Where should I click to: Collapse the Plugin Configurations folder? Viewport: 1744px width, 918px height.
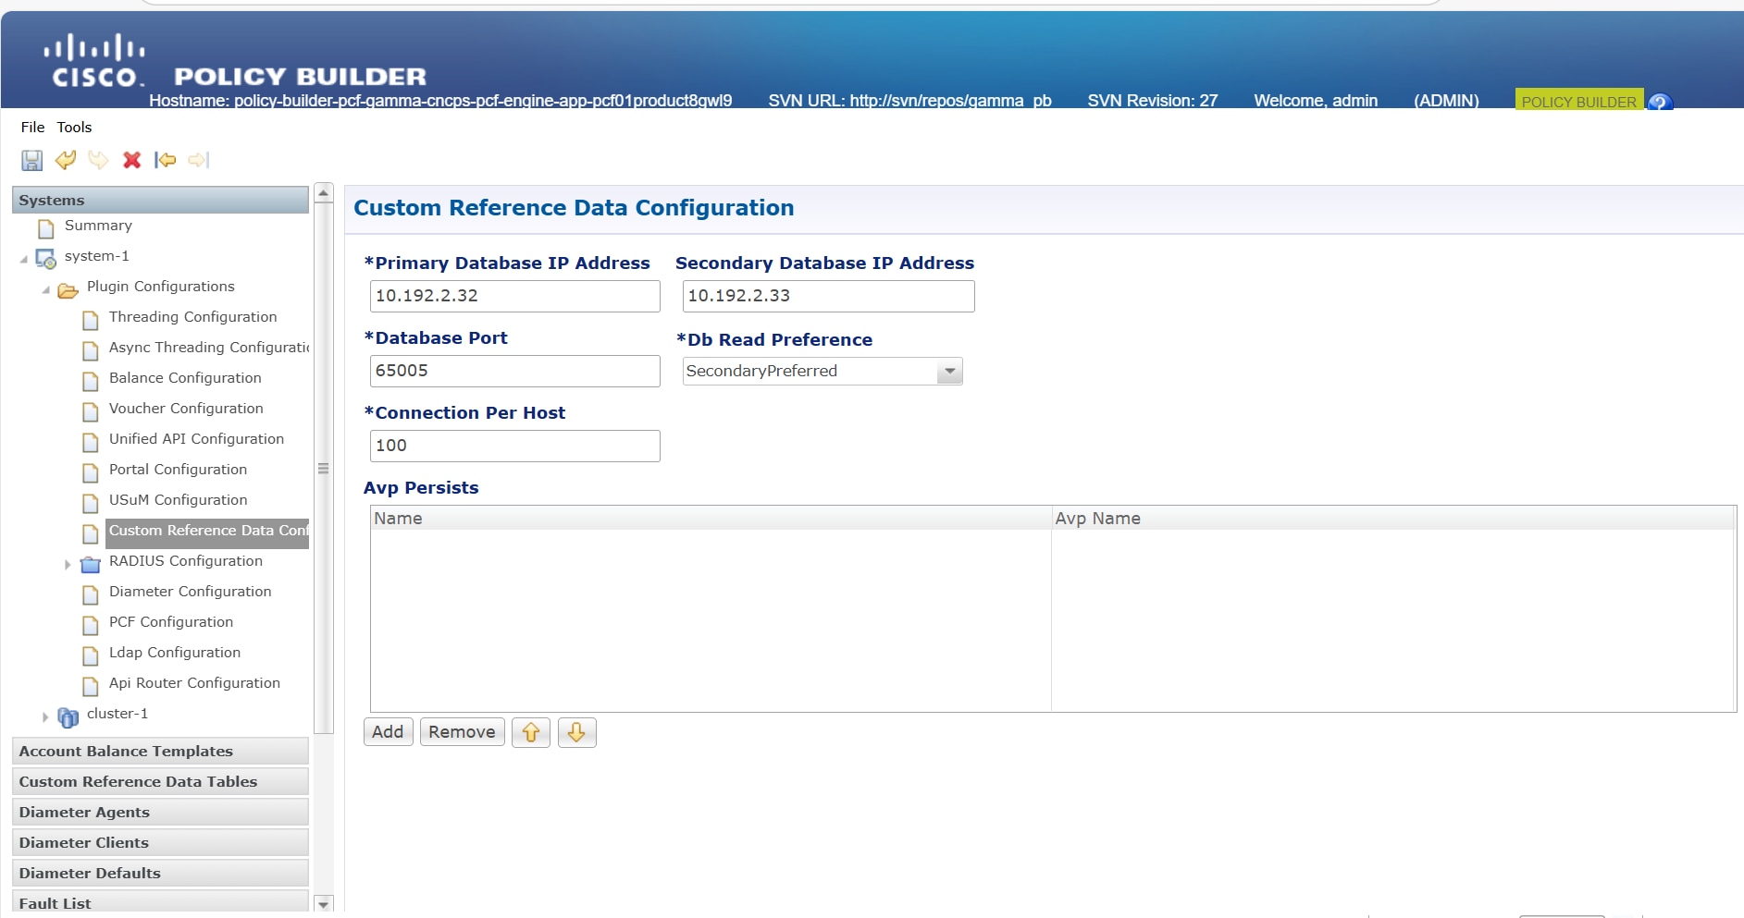tap(45, 288)
